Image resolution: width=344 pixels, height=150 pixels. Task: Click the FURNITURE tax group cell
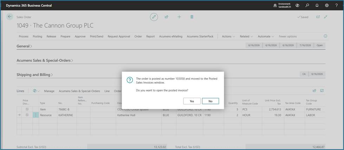point(315,109)
